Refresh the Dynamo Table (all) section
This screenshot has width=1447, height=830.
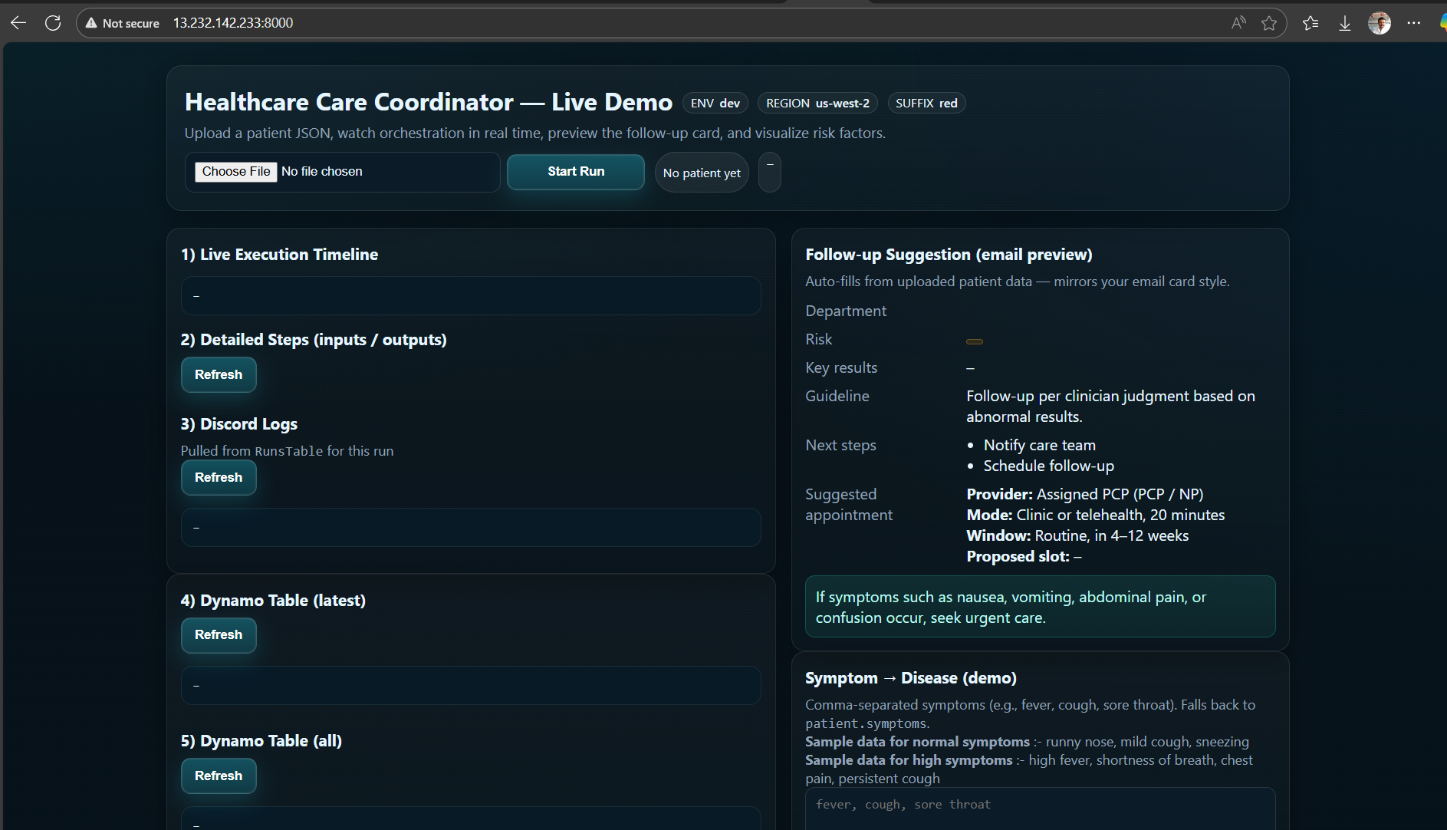coord(219,776)
